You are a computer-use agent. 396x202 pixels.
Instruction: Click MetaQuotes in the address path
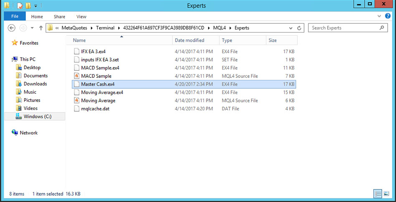[74, 28]
